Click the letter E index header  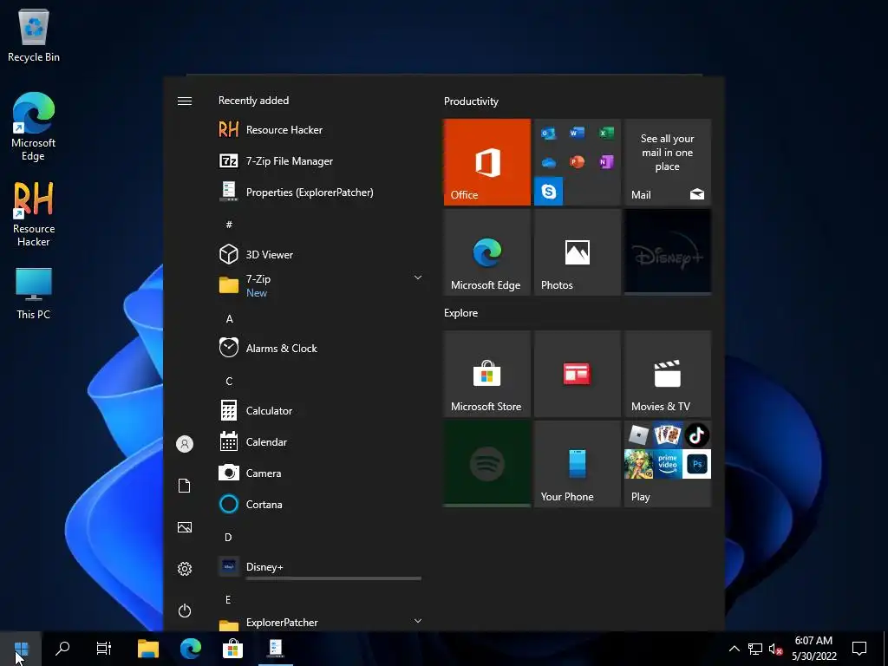point(228,599)
